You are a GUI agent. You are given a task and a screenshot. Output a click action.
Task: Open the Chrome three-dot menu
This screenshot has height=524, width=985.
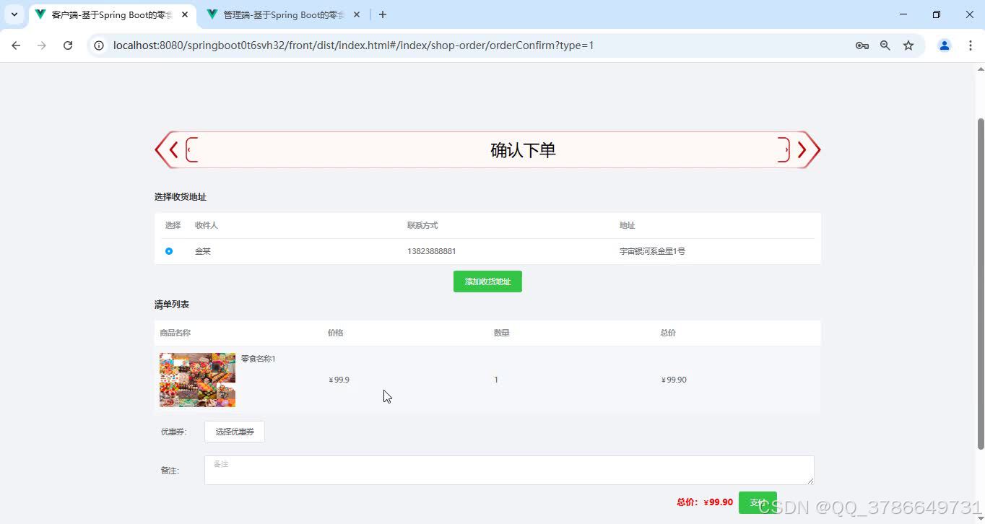pyautogui.click(x=970, y=45)
